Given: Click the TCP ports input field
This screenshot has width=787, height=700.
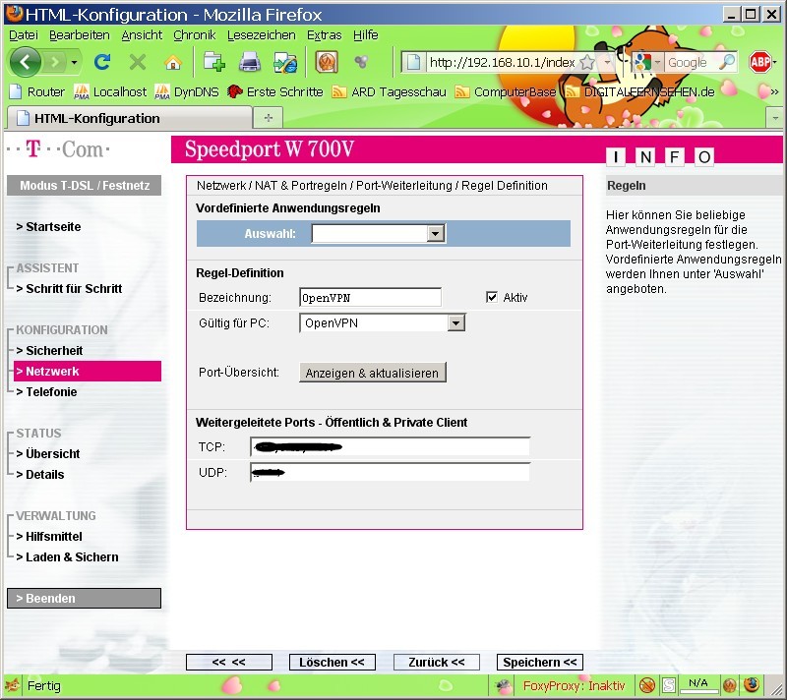Looking at the screenshot, I should (390, 446).
